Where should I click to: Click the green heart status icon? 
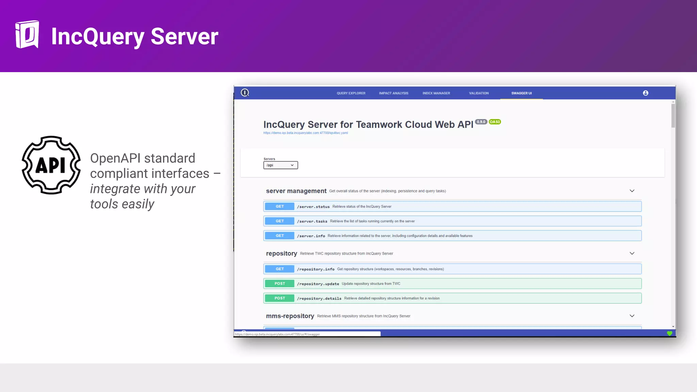[669, 333]
